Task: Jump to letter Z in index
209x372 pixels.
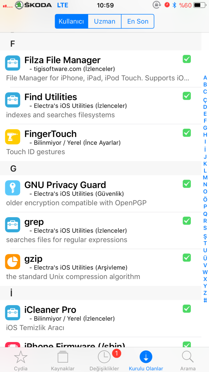Action: (205, 293)
